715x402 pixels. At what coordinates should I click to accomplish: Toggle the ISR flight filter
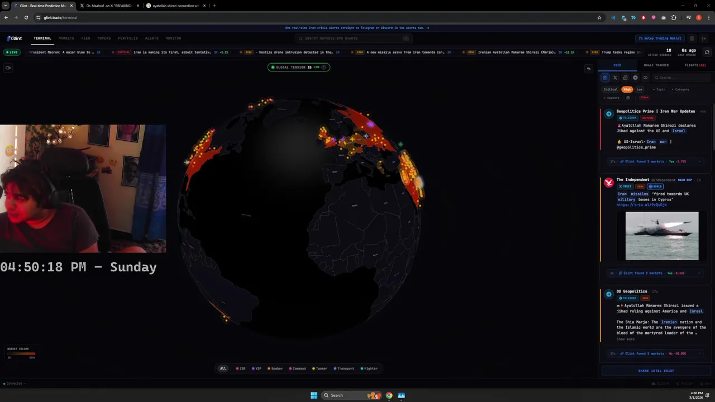pos(241,368)
